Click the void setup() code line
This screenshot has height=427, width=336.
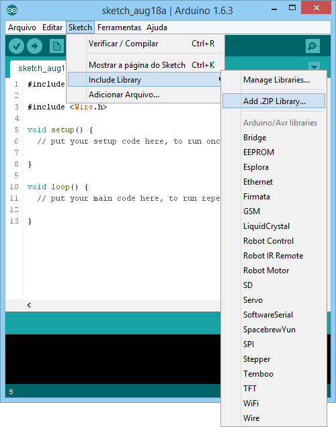click(x=60, y=130)
